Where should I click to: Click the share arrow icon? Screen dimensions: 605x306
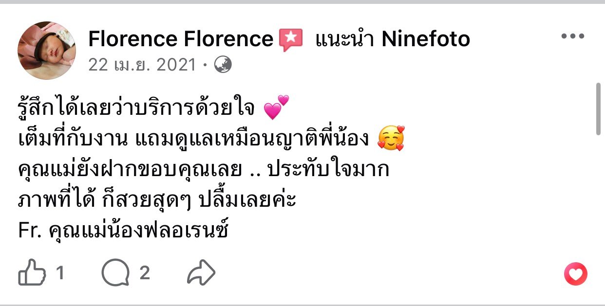(x=201, y=273)
